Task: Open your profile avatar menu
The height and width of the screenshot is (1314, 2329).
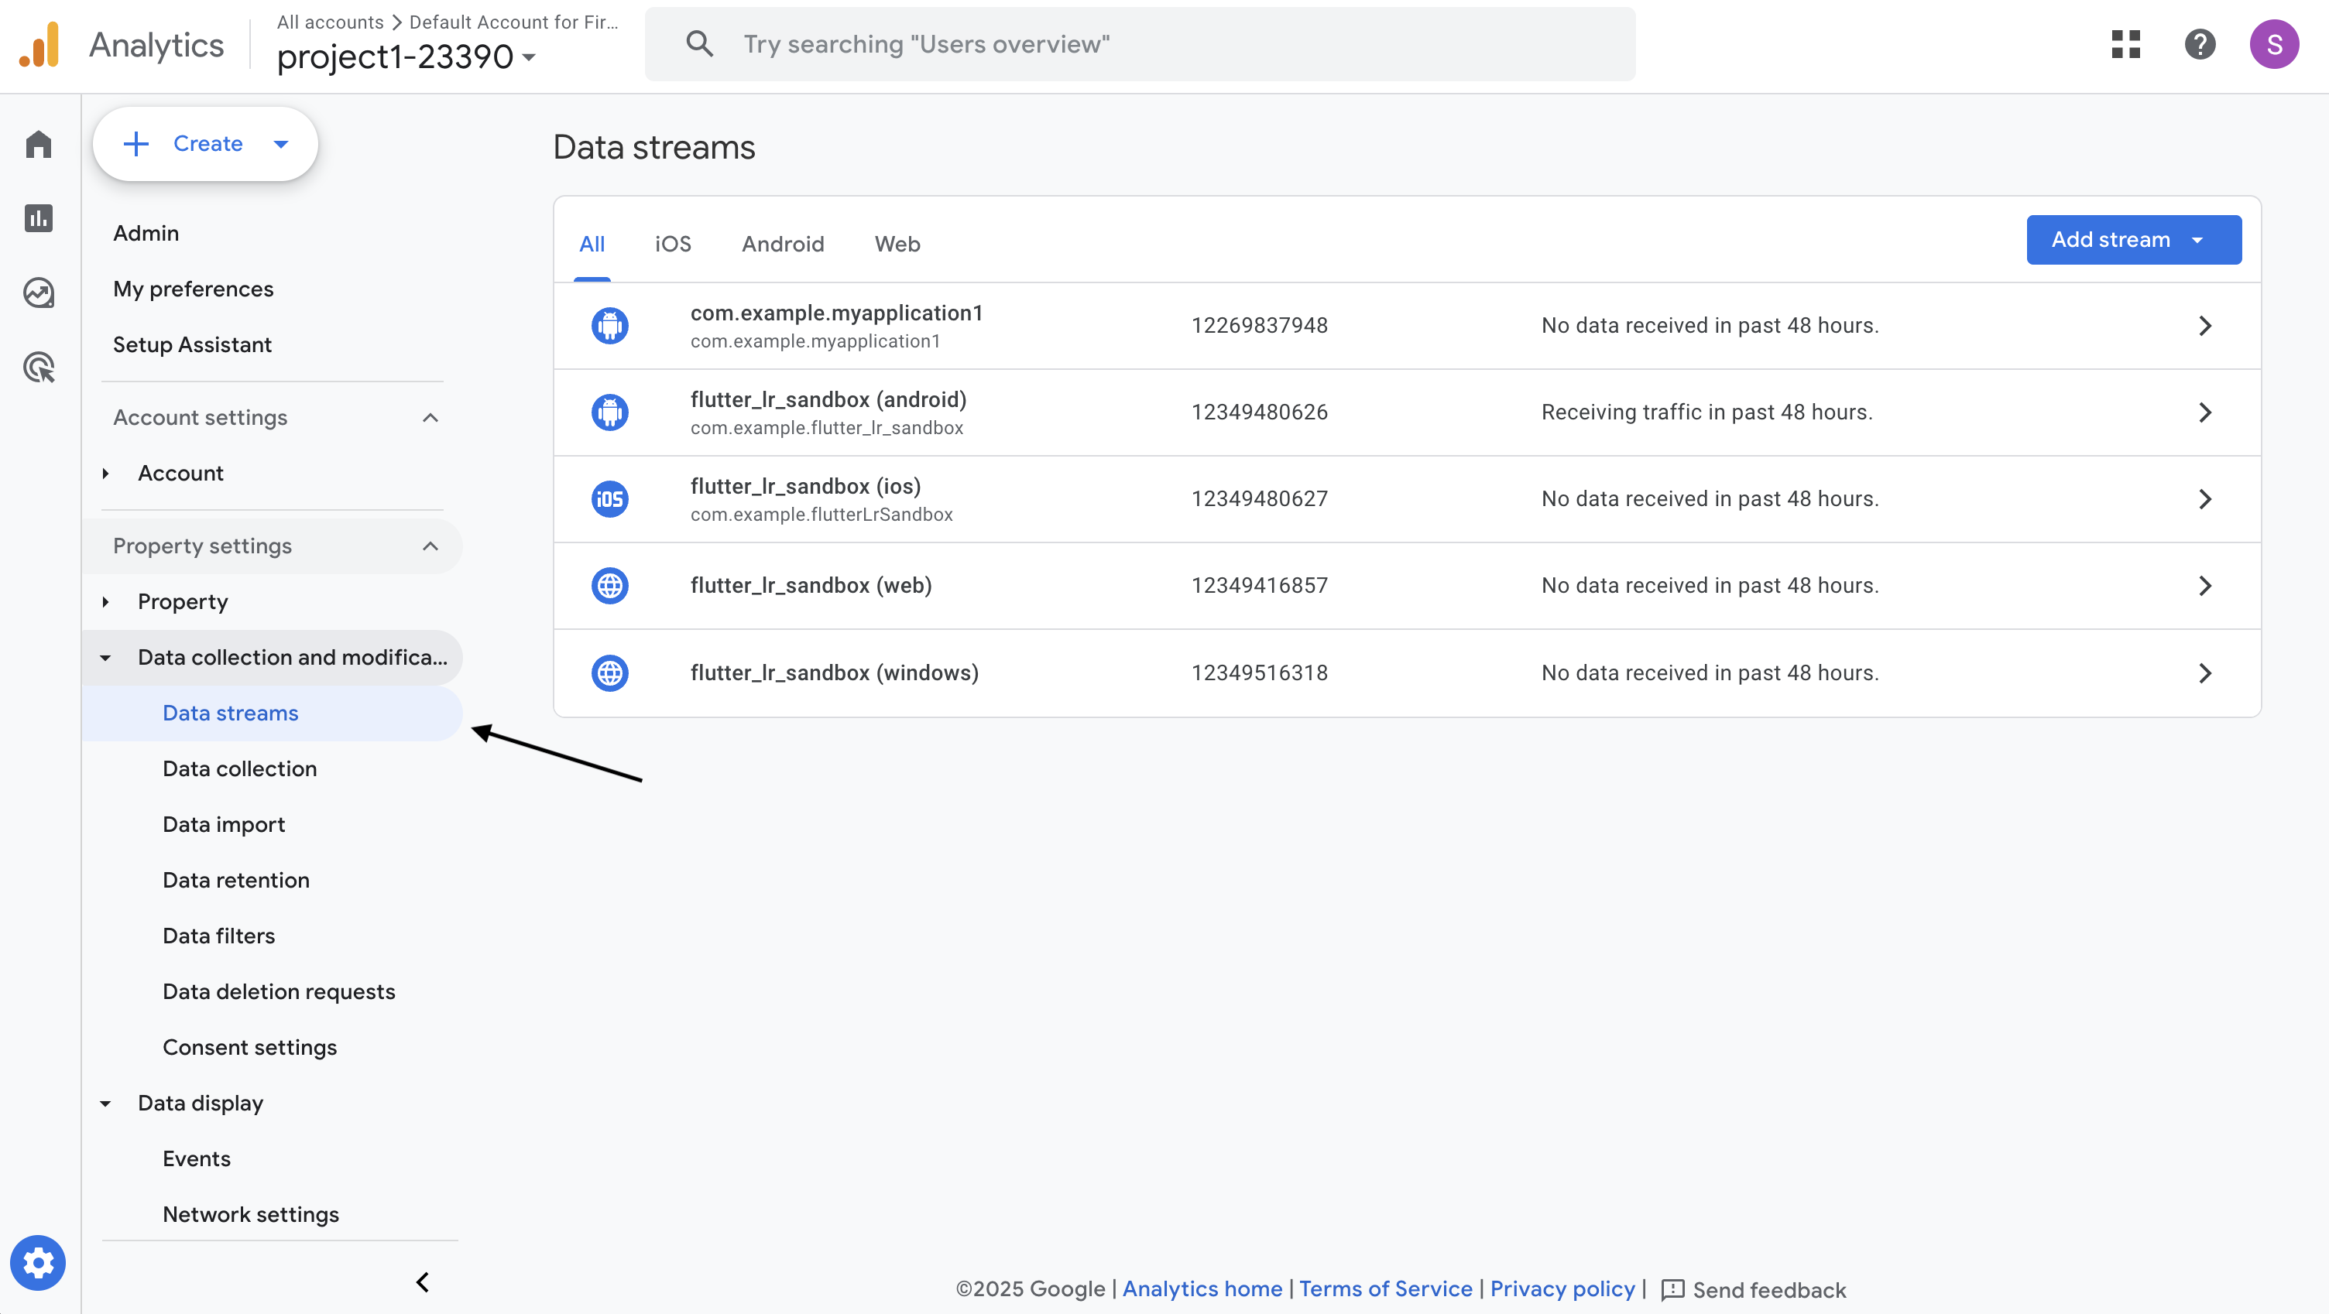Action: coord(2276,43)
